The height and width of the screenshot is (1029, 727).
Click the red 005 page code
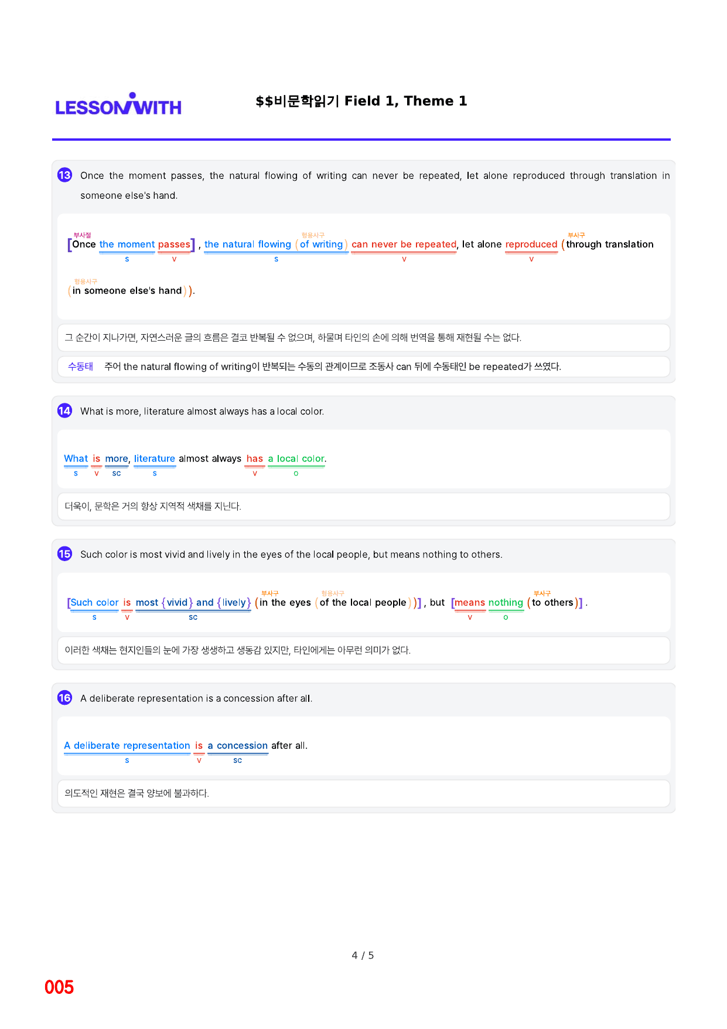tap(59, 987)
